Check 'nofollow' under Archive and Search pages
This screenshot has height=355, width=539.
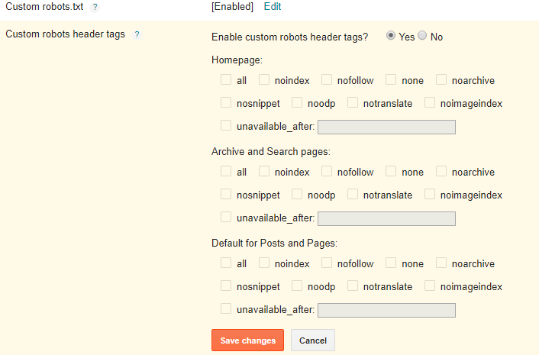tap(327, 171)
